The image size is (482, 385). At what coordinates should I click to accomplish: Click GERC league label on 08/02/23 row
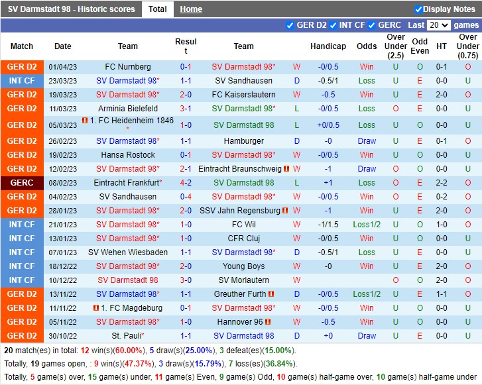(22, 182)
